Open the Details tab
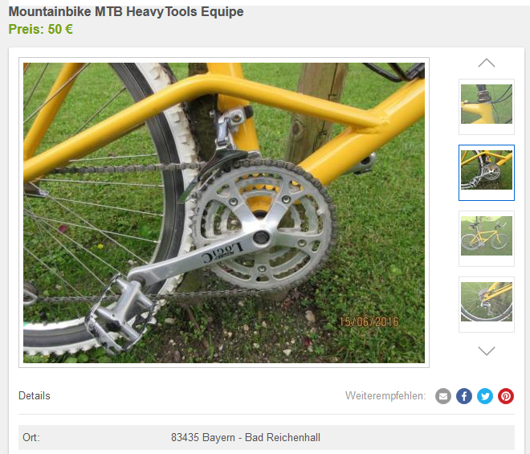The width and height of the screenshot is (530, 454). point(35,396)
